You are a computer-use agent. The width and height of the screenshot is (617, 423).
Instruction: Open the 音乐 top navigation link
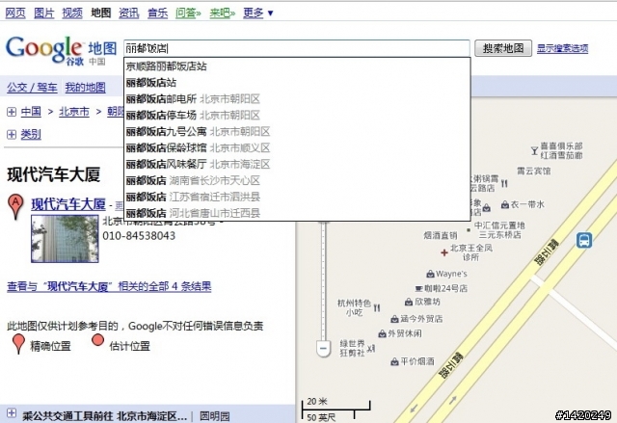[x=157, y=13]
